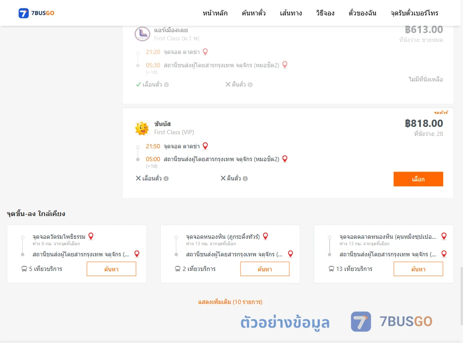The image size is (463, 343).
Task: Open the ตั๋วของฉัน menu item
Action: pyautogui.click(x=362, y=13)
